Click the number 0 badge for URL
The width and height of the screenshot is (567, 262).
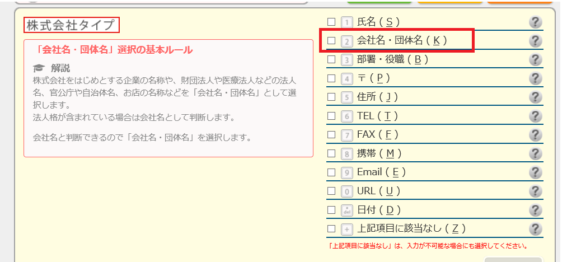click(347, 191)
